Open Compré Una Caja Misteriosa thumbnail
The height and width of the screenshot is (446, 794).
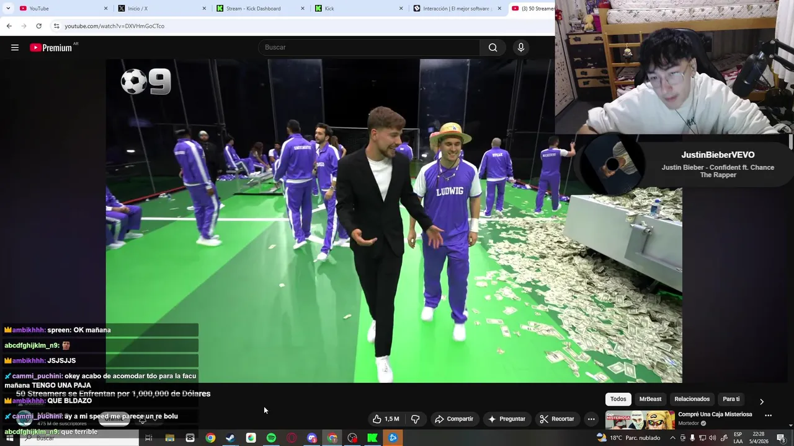(x=640, y=420)
